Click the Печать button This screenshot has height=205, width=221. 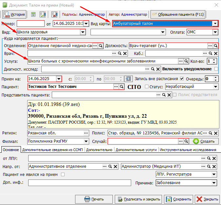coord(94,199)
